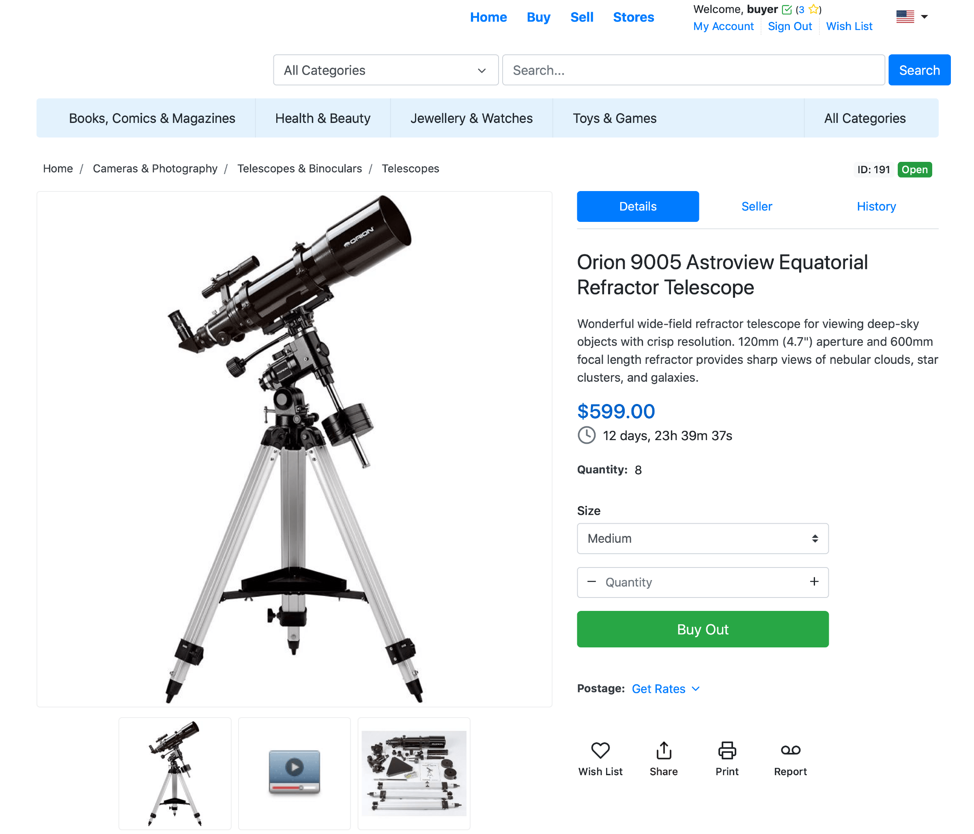
Task: Click the verified checkmark icon next to buyer
Action: pyautogui.click(x=787, y=9)
